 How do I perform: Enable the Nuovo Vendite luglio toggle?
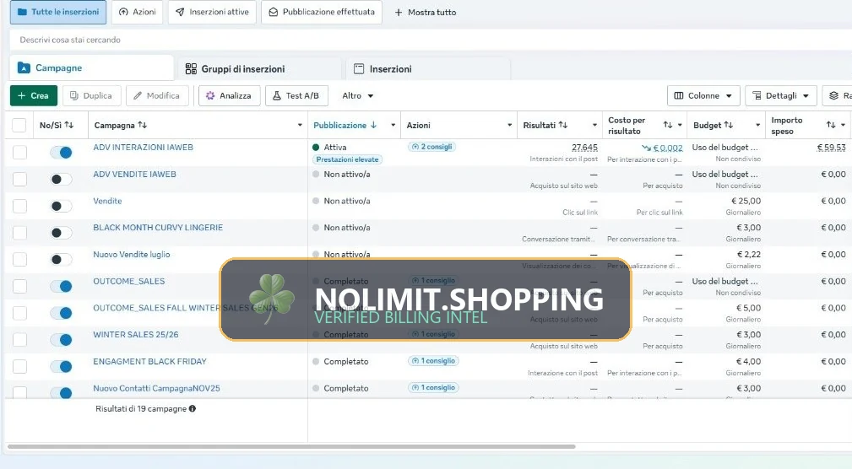click(x=61, y=260)
